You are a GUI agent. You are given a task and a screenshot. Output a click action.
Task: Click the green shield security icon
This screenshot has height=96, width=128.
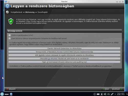(x=11, y=21)
